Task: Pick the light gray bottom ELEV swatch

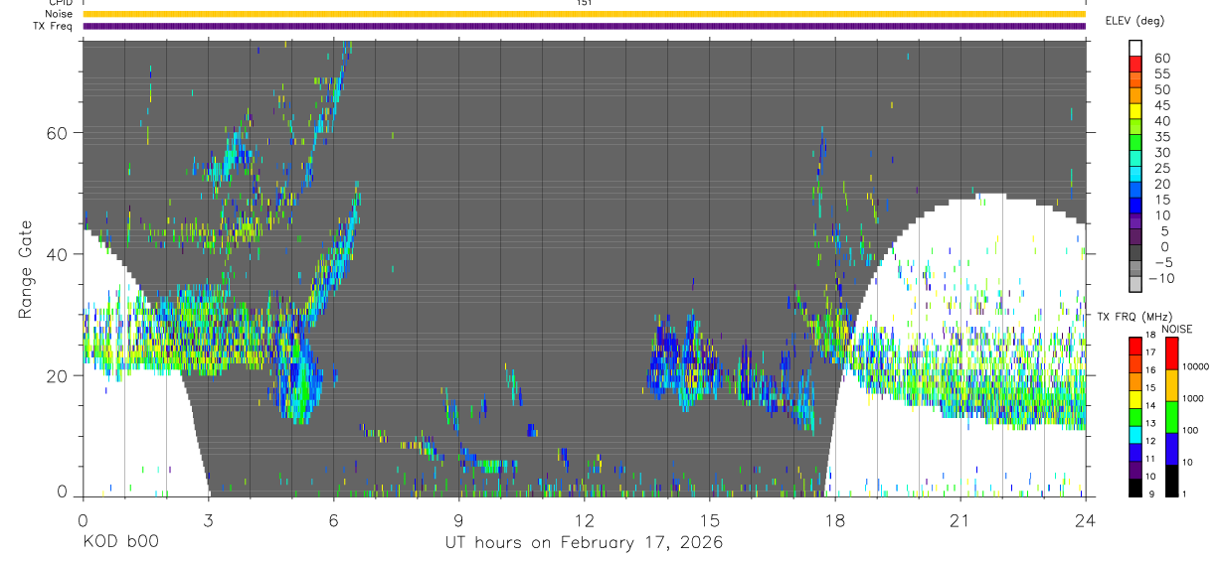Action: pyautogui.click(x=1135, y=285)
